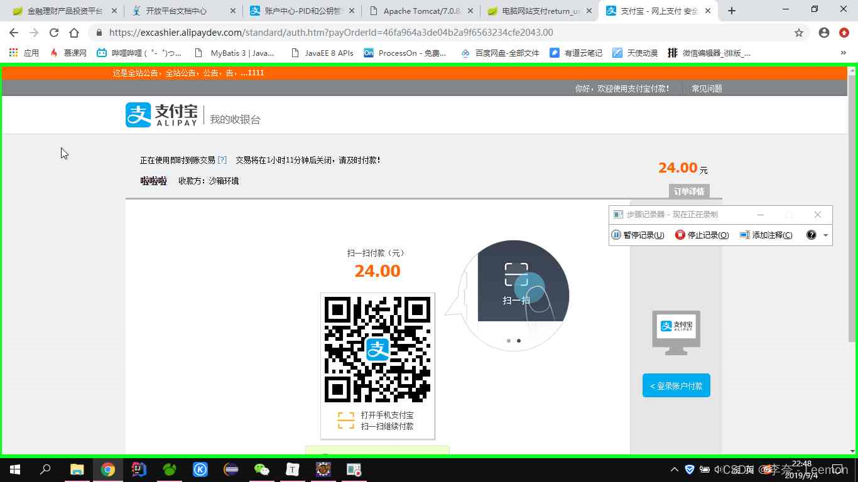Screen dimensions: 858x482
Task: Click the Alipay logo in header
Action: pyautogui.click(x=161, y=115)
